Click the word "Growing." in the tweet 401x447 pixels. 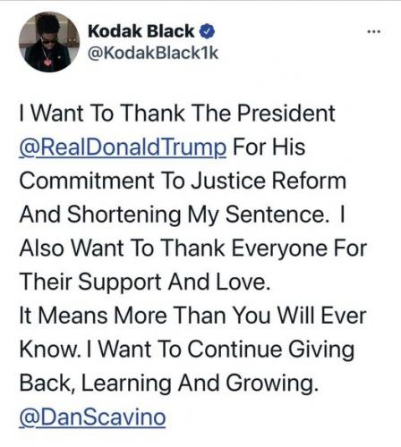click(272, 384)
